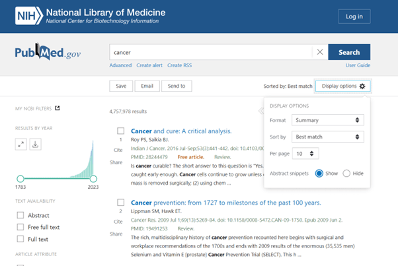Click the NIH logo
The width and height of the screenshot is (398, 266).
pos(29,16)
